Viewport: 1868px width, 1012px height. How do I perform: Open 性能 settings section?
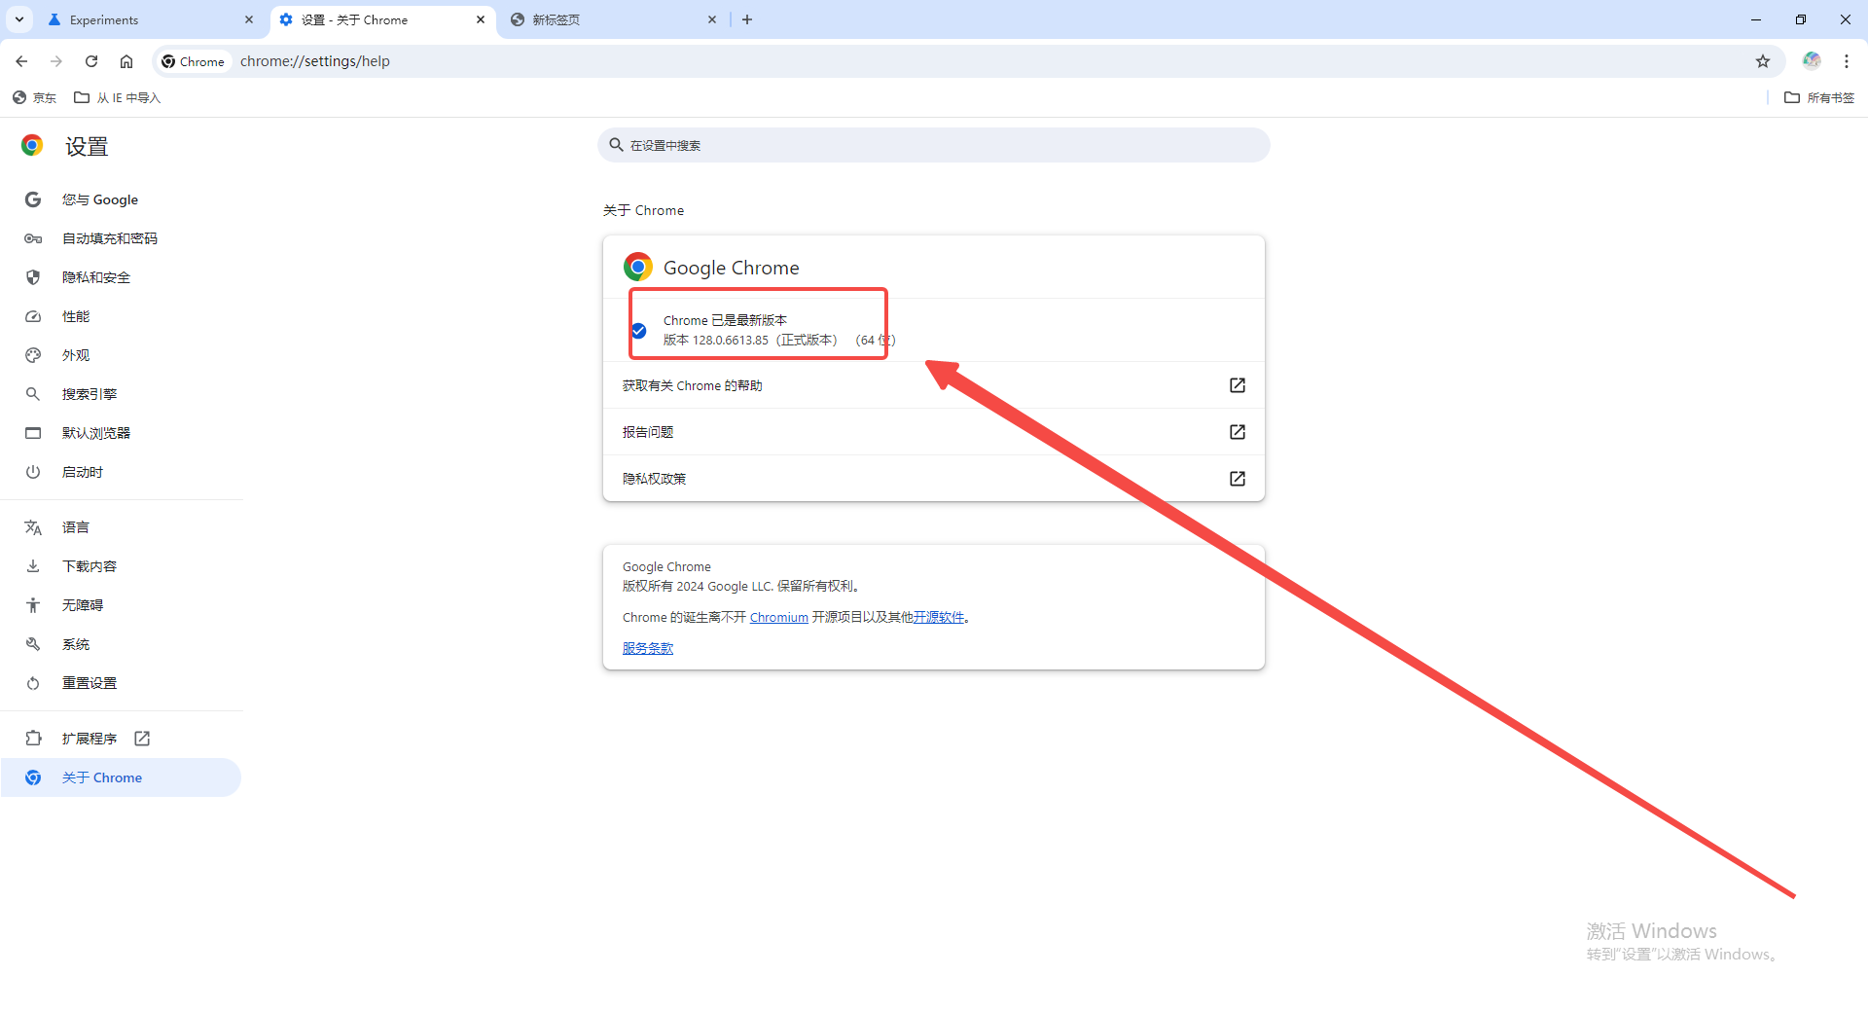point(122,316)
